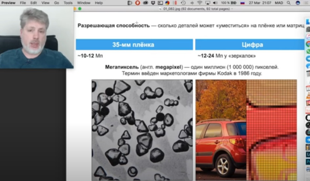Open the File menu
The width and height of the screenshot is (310, 181).
point(23,3)
